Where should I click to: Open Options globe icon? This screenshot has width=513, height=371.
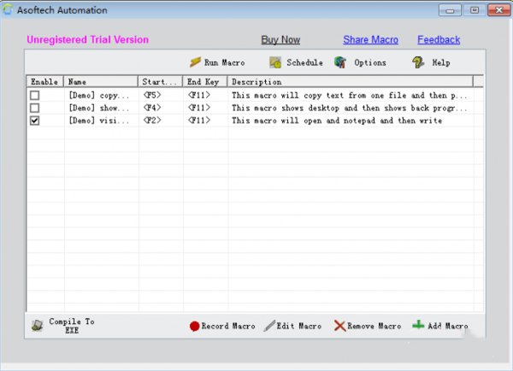[340, 62]
